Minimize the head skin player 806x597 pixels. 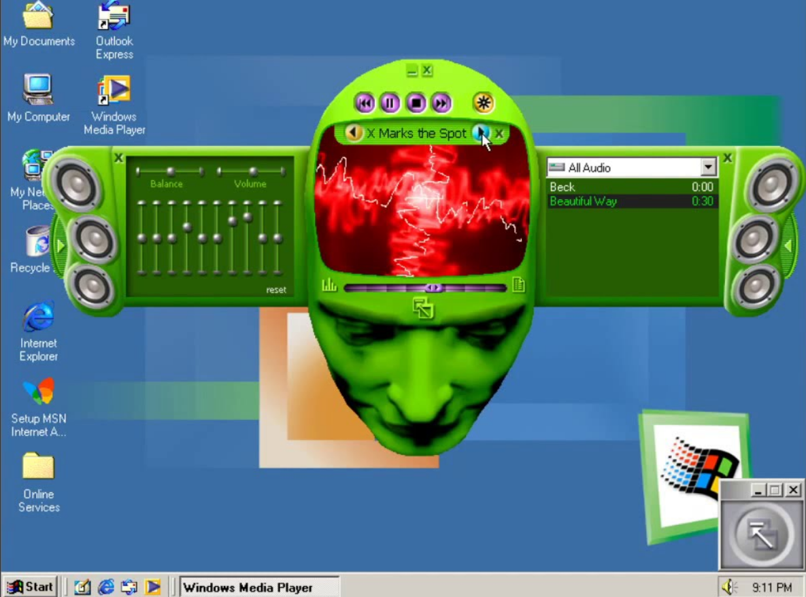tap(412, 71)
